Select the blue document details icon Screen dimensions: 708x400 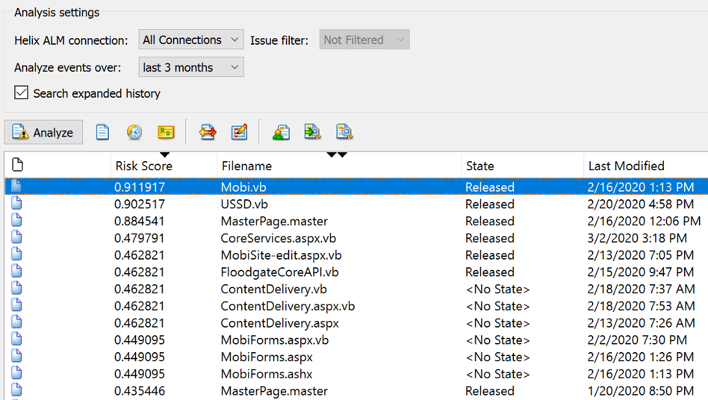click(102, 131)
